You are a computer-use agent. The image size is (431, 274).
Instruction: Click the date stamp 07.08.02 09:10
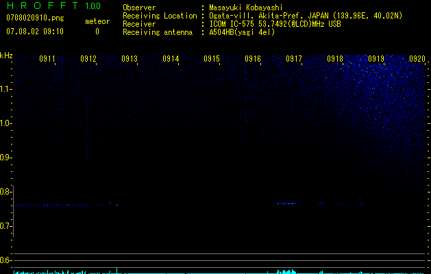(35, 32)
